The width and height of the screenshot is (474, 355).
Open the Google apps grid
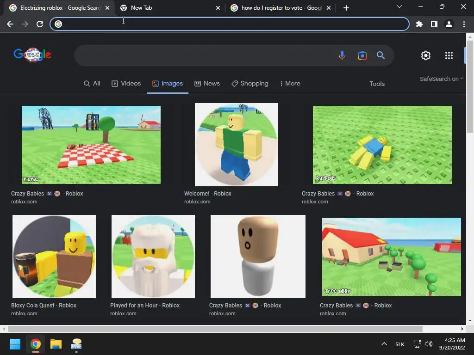(x=449, y=55)
